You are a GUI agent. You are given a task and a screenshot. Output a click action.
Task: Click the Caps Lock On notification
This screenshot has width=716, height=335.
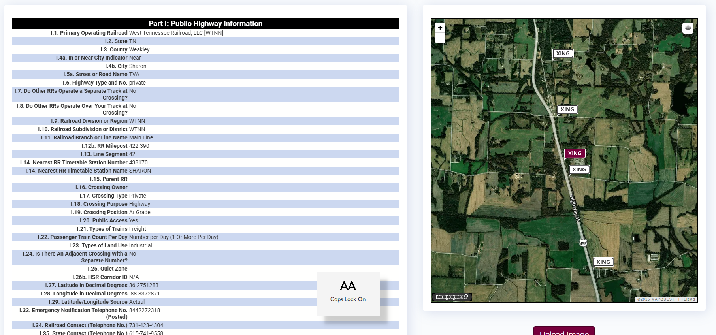click(x=348, y=293)
